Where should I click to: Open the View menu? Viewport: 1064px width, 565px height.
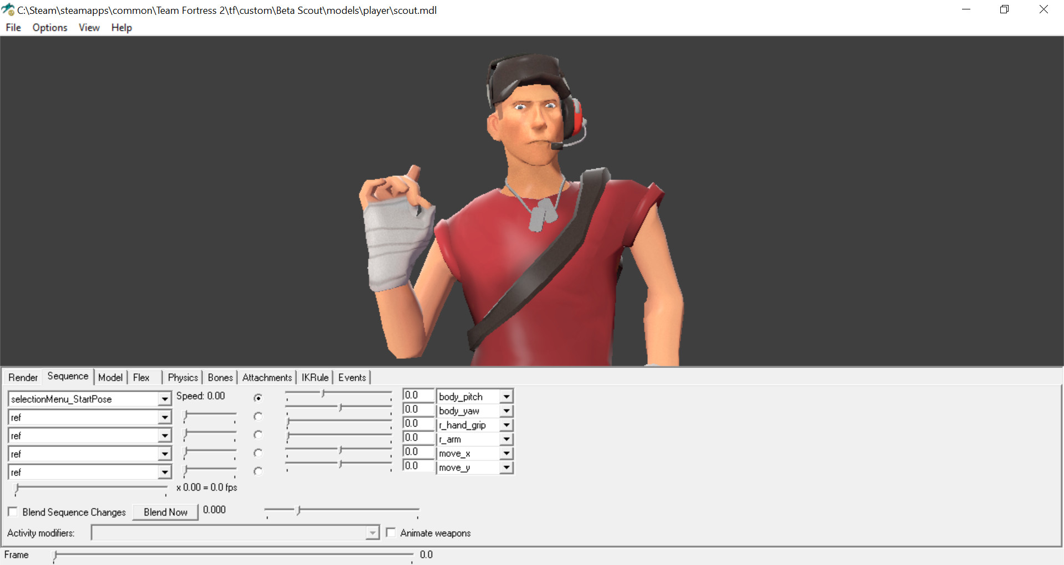(x=89, y=27)
